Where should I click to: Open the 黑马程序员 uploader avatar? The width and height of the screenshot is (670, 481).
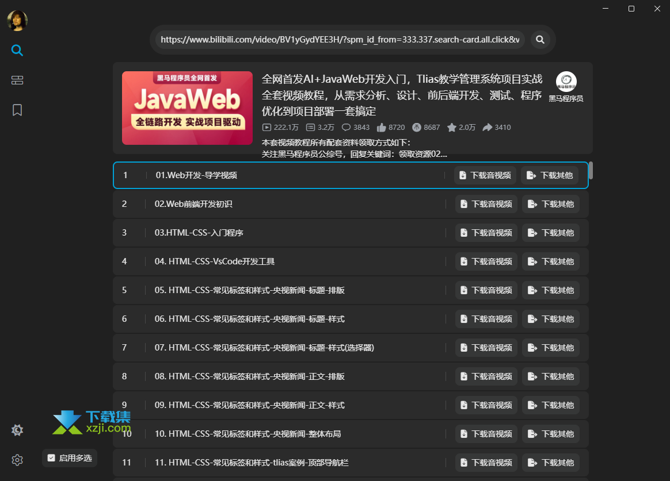(566, 82)
